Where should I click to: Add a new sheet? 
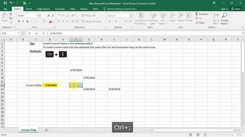[x=46, y=130]
